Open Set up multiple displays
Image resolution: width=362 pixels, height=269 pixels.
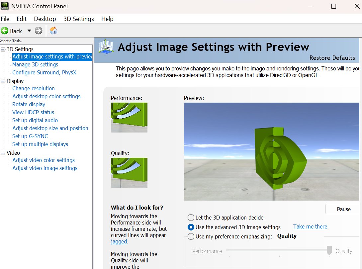click(x=40, y=144)
